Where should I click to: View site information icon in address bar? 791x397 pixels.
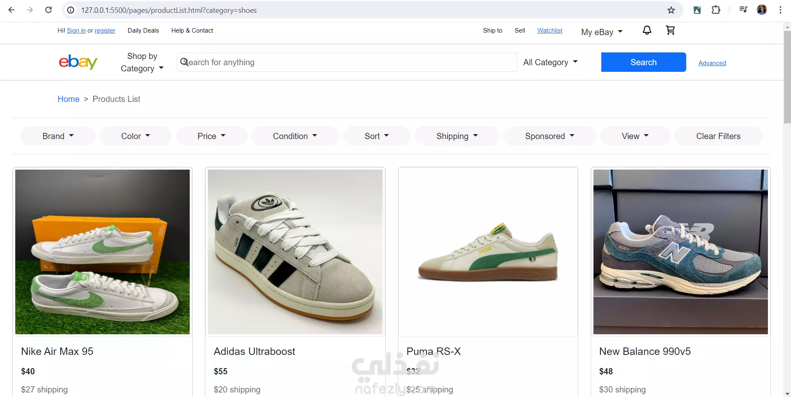point(71,10)
